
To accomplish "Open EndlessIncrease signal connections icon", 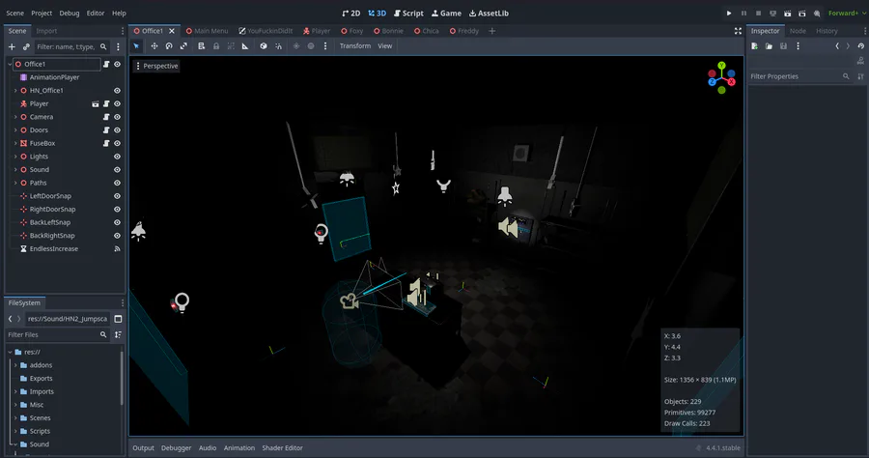I will coord(117,249).
